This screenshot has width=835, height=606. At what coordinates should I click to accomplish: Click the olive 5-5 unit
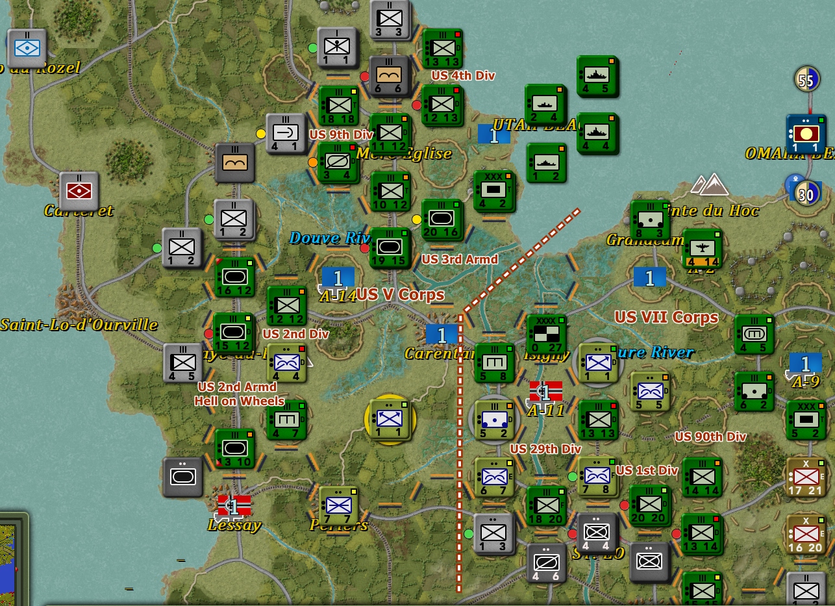(x=649, y=392)
